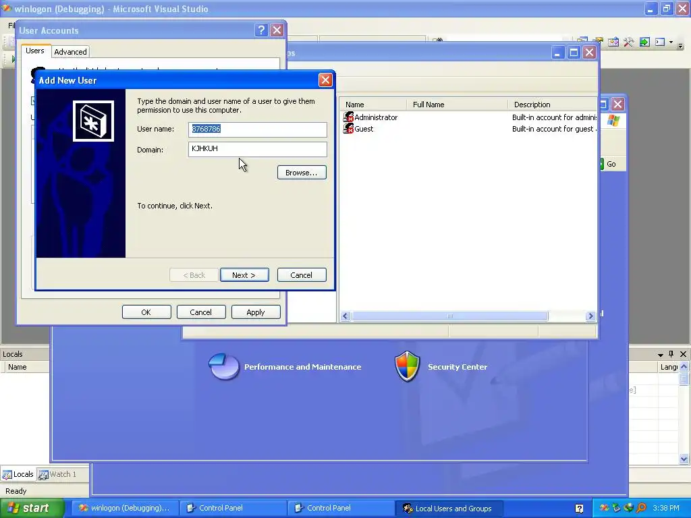
Task: Click the Visual Studio tray icon
Action: (605, 508)
